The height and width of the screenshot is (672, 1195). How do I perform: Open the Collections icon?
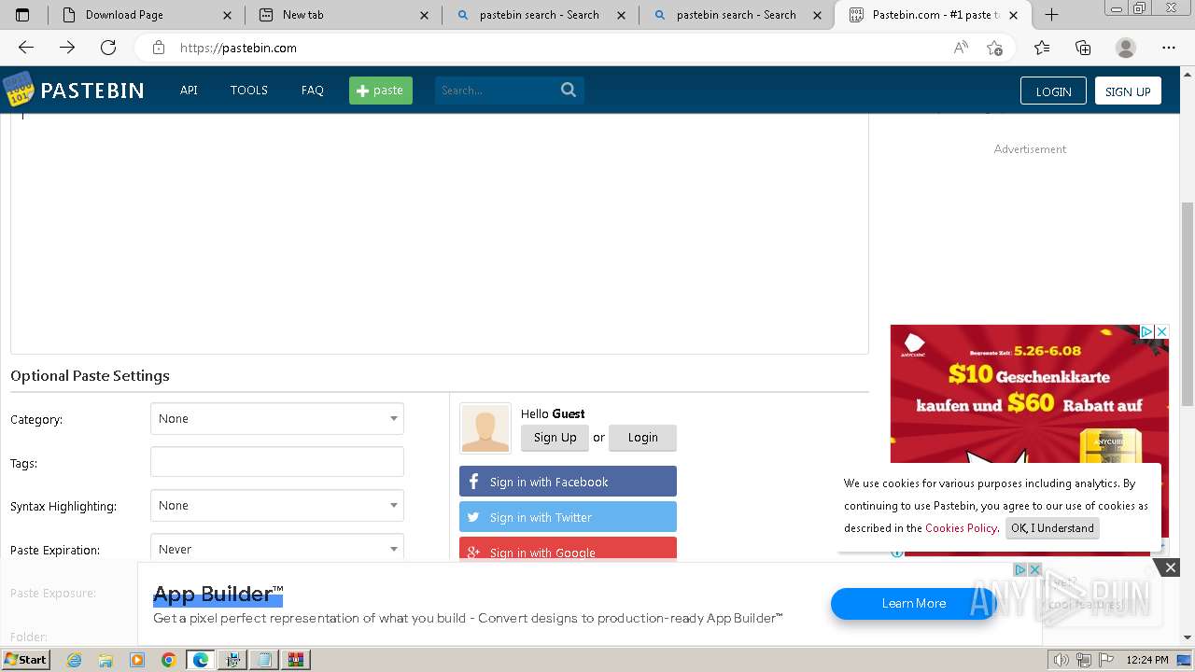[x=1083, y=48]
